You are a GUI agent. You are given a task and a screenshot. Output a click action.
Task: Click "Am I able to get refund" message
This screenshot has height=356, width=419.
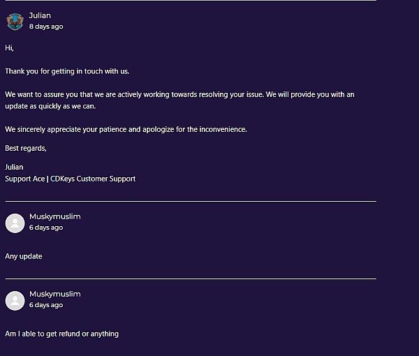(61, 334)
